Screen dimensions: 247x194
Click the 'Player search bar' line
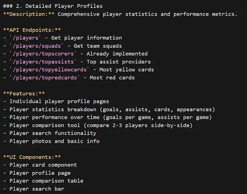pos(37,189)
